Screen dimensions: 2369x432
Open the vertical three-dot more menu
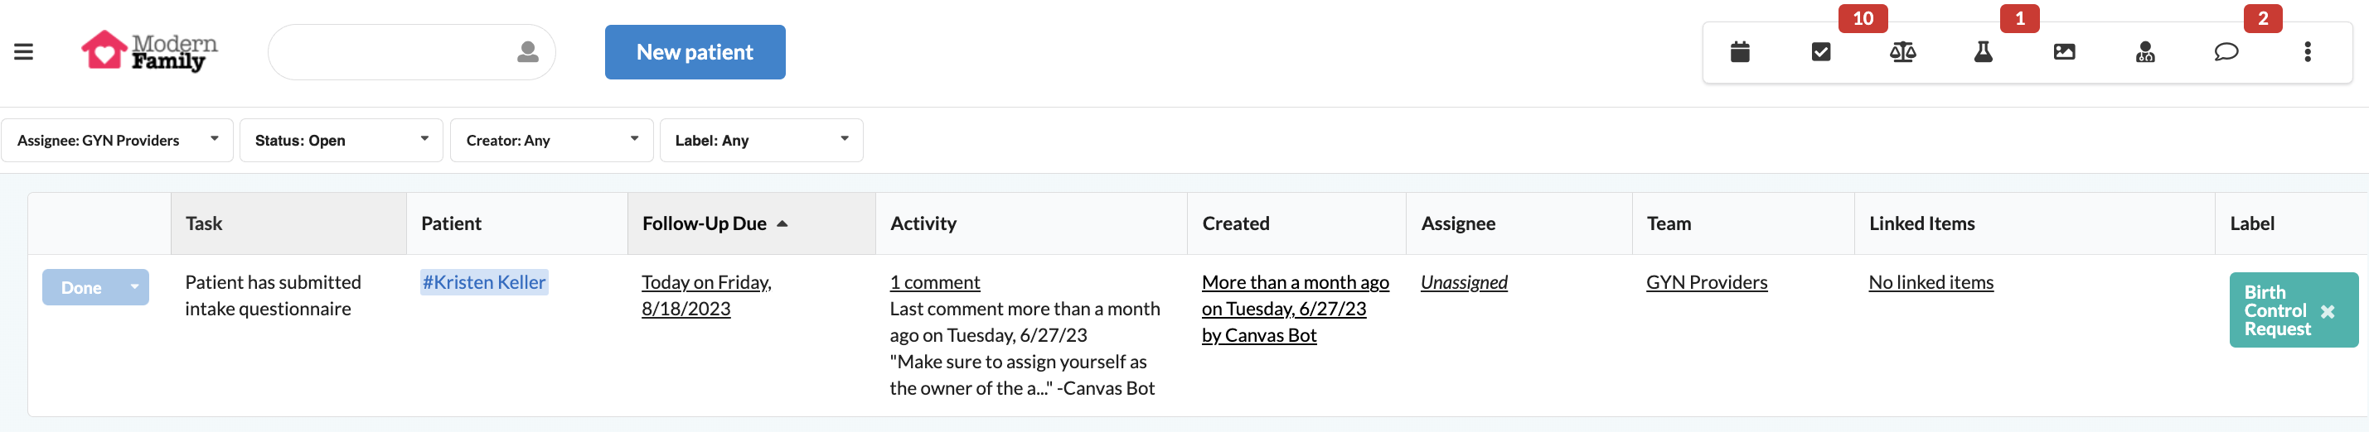[2307, 52]
